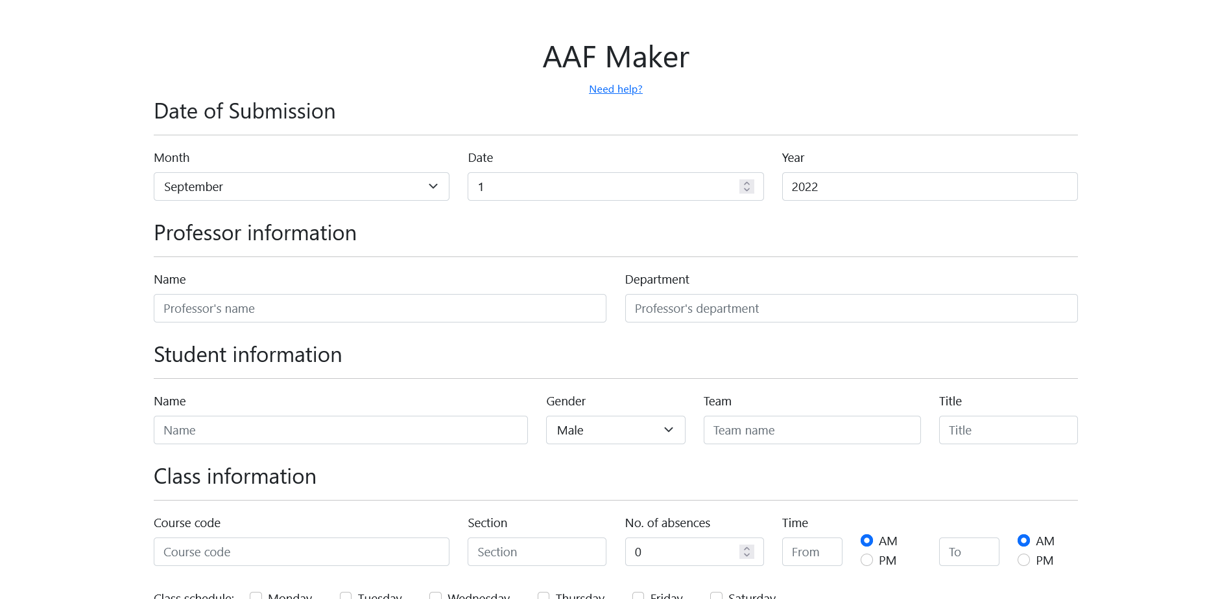Click the From time input field
This screenshot has height=599, width=1231.
click(x=811, y=552)
